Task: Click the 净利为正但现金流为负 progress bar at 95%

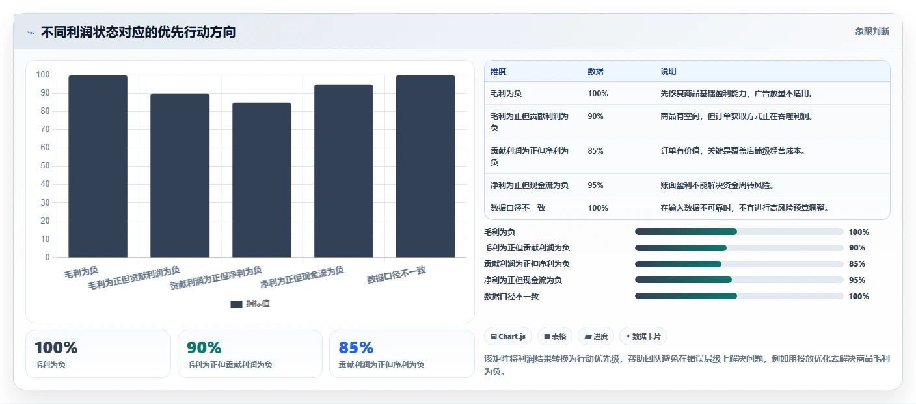Action: pyautogui.click(x=739, y=280)
